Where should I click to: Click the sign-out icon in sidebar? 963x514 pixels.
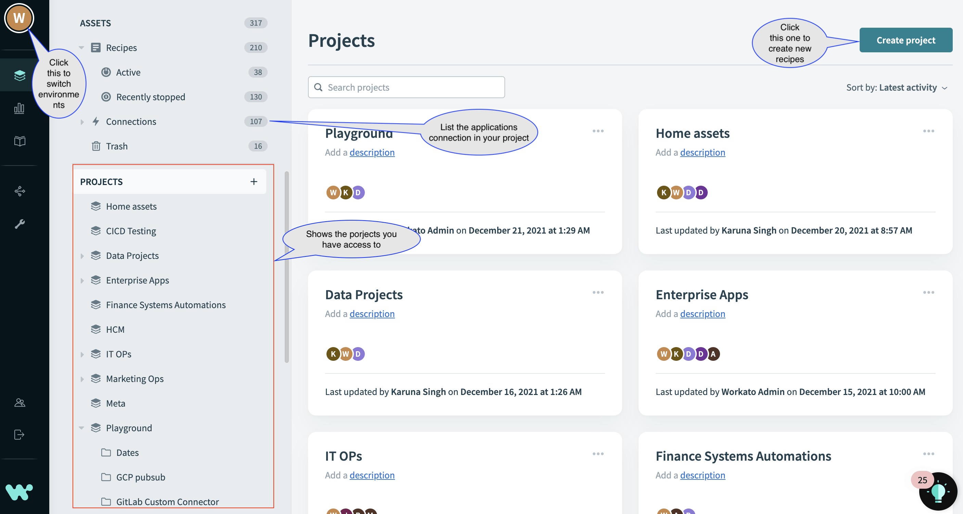point(19,434)
